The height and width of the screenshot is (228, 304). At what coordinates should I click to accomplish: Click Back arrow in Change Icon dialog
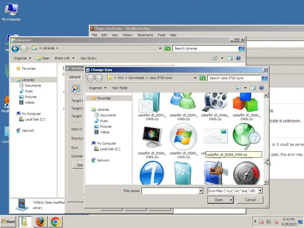click(90, 78)
